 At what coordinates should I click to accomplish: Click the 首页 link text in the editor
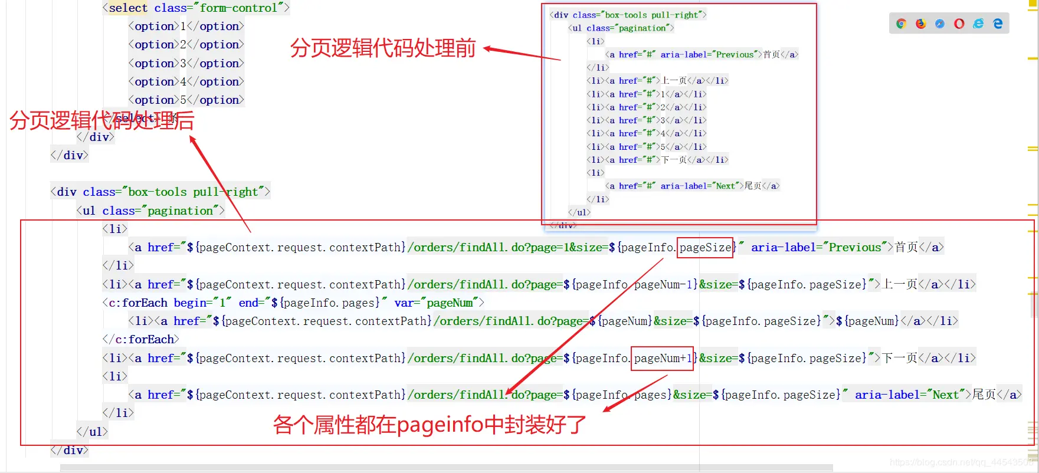pyautogui.click(x=906, y=247)
